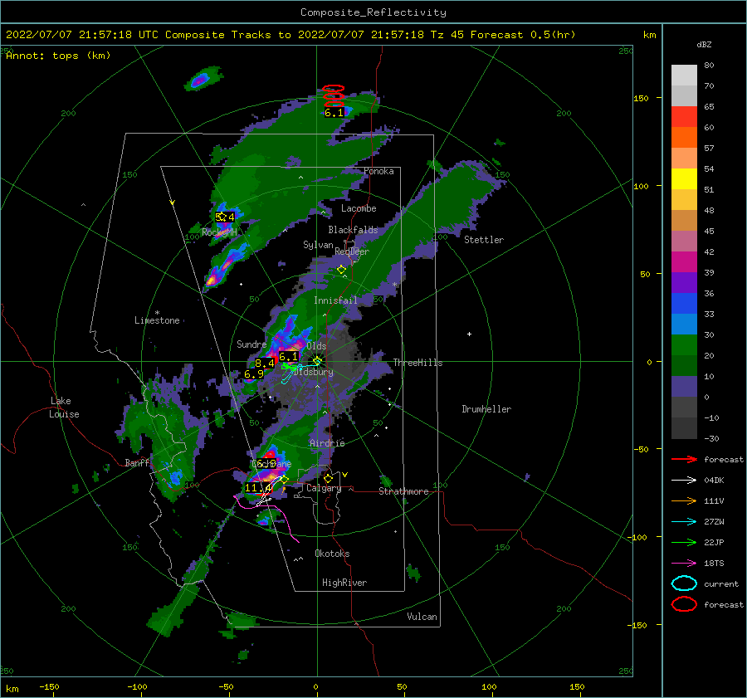Click the yellow diamond marker above Calgary label

click(x=328, y=478)
